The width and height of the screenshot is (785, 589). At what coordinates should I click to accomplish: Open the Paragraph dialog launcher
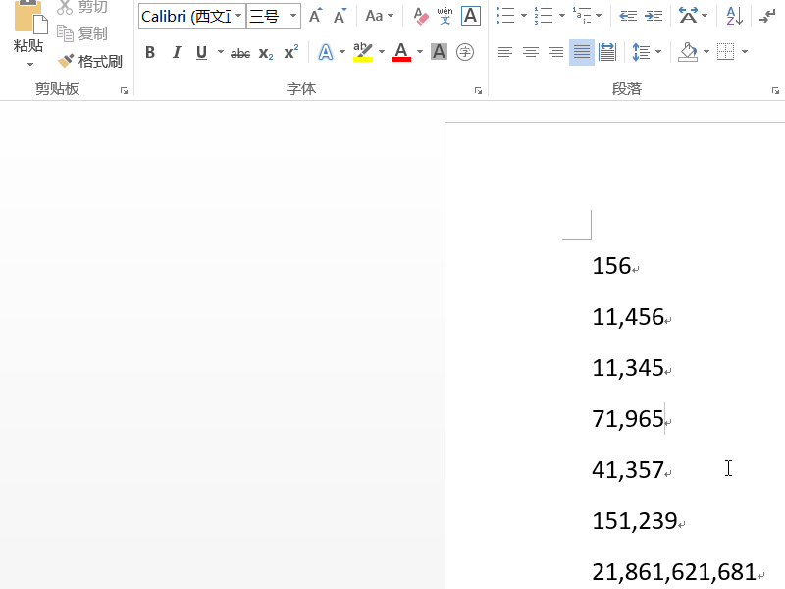(x=775, y=90)
